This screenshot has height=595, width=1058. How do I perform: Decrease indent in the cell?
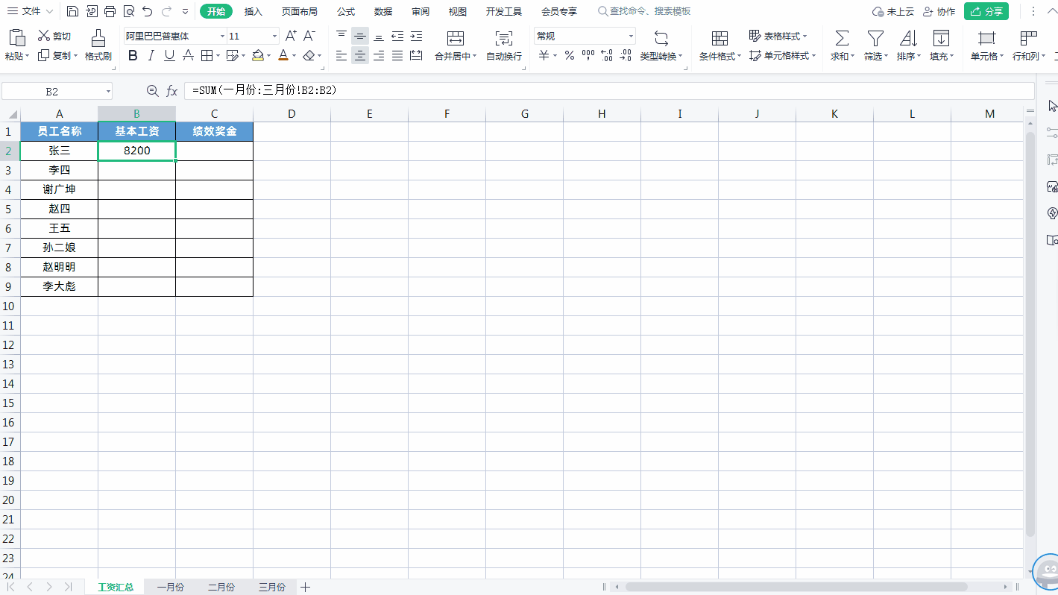tap(397, 36)
